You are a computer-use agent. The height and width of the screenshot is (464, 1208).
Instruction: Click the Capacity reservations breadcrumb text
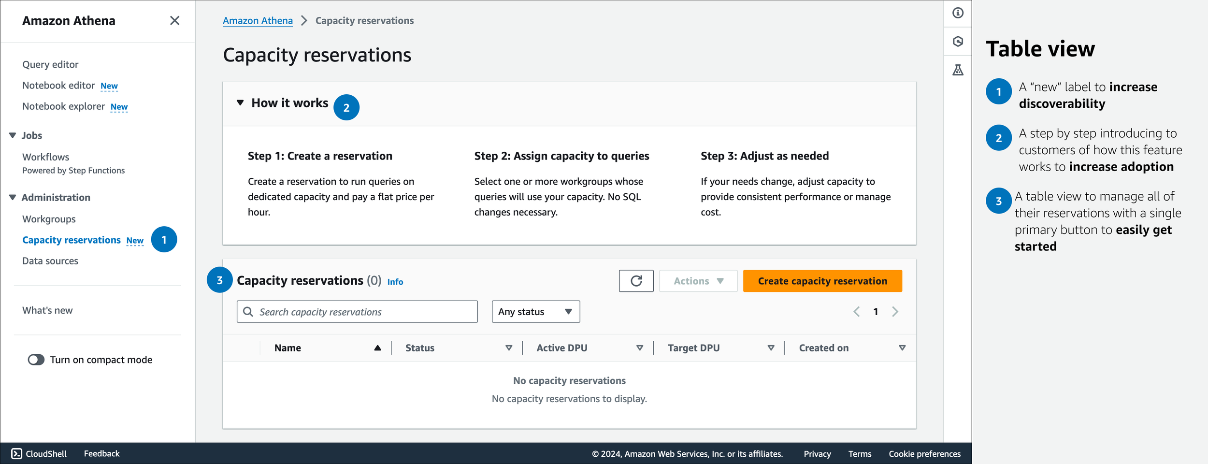click(364, 21)
